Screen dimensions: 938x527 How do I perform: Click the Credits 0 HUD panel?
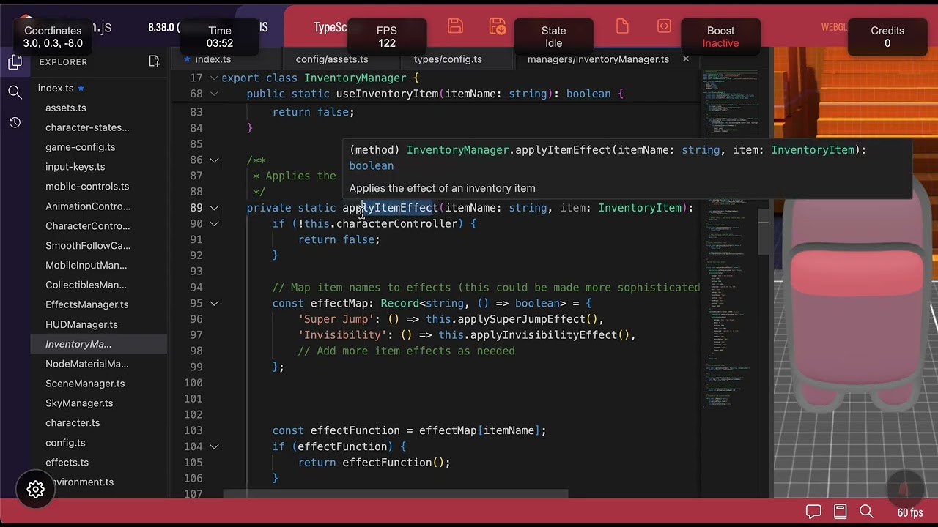click(x=887, y=37)
